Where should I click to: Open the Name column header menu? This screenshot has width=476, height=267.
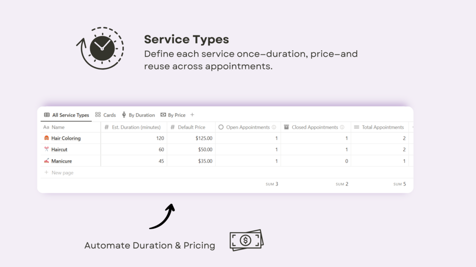point(58,127)
